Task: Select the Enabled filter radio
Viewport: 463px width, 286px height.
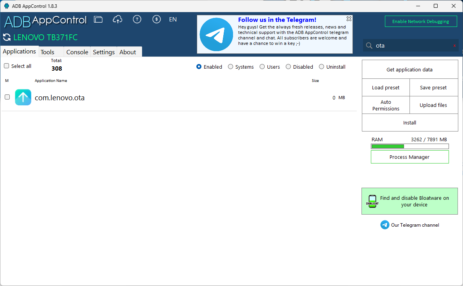Action: (199, 67)
